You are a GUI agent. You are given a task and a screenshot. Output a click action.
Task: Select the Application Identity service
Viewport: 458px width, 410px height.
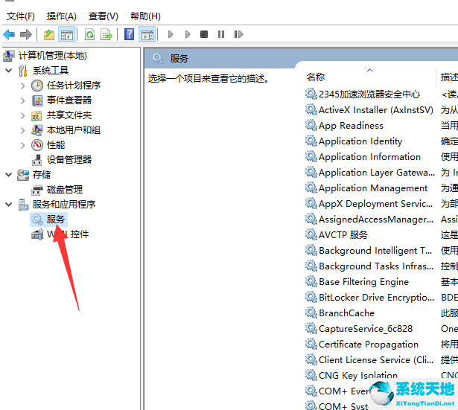coord(360,141)
